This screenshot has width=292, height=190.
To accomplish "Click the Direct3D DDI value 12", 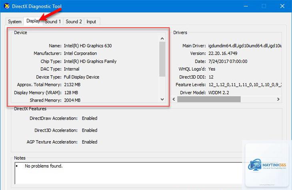I will click(211, 77).
